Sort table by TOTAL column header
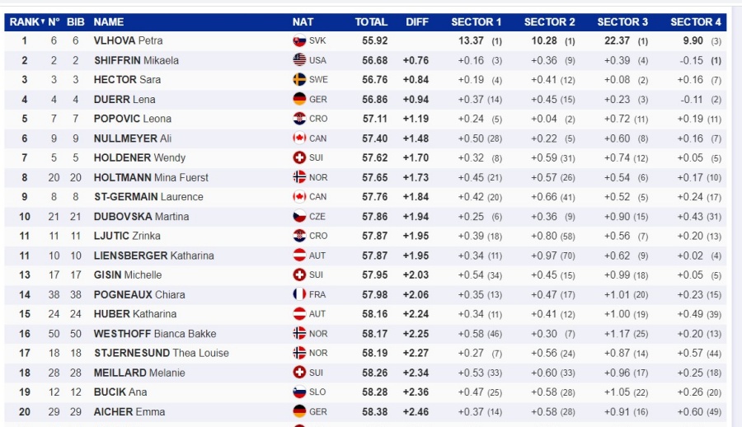Screen dimensions: 742x427 (371, 21)
